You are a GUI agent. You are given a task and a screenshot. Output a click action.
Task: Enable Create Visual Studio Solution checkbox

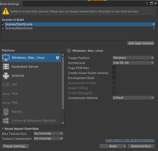tap(114, 73)
